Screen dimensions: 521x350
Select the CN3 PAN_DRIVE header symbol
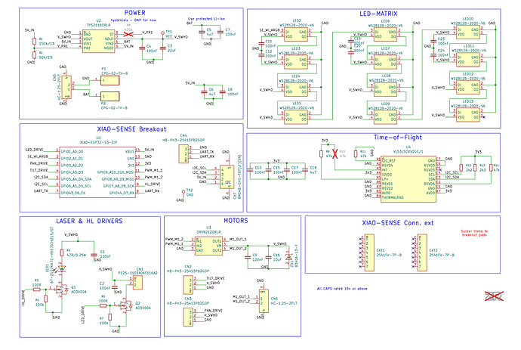(188, 317)
